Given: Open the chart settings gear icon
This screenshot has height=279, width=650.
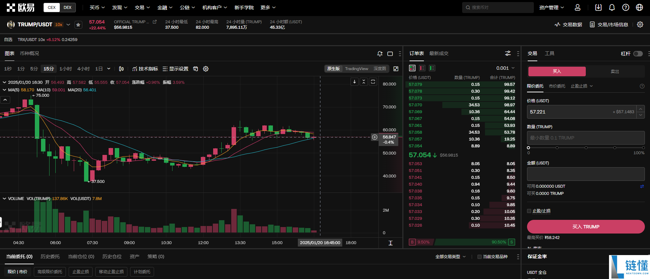Looking at the screenshot, I should [206, 69].
